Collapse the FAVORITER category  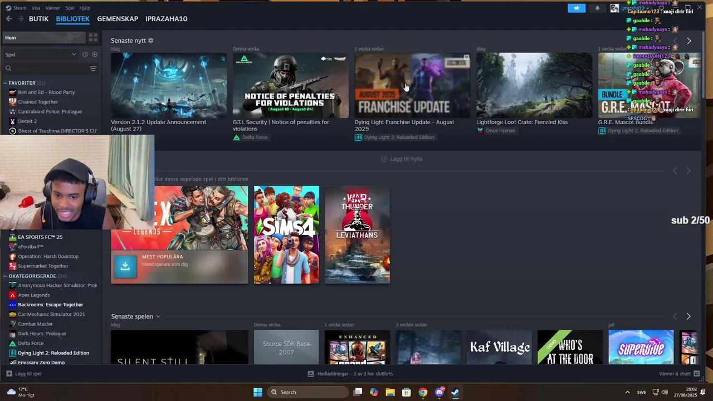[5, 83]
